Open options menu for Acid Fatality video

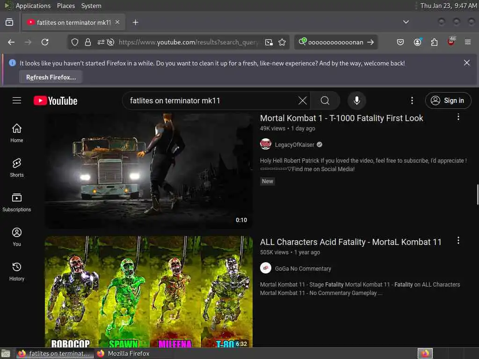click(x=458, y=241)
